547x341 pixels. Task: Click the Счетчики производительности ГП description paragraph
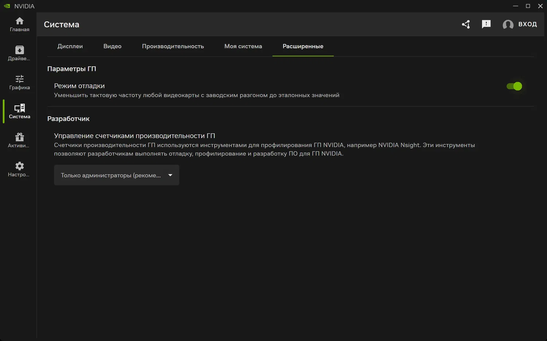point(264,149)
